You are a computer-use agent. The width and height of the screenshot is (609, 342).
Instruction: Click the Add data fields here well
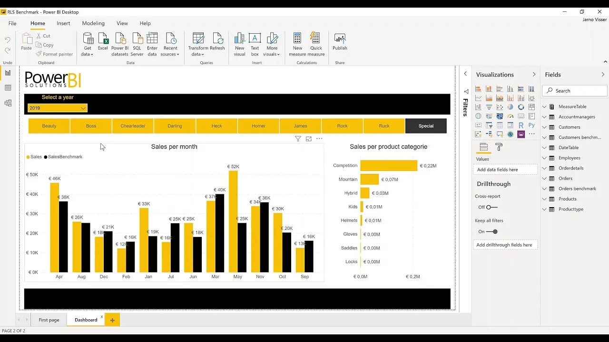(x=505, y=170)
